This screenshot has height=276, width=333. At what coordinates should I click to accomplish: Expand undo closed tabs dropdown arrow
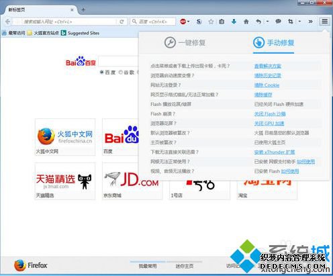point(267,21)
